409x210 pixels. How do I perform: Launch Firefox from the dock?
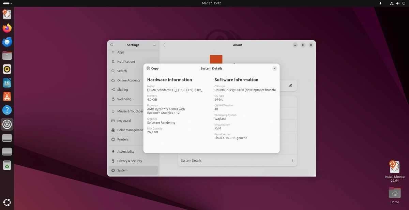[x=7, y=28]
